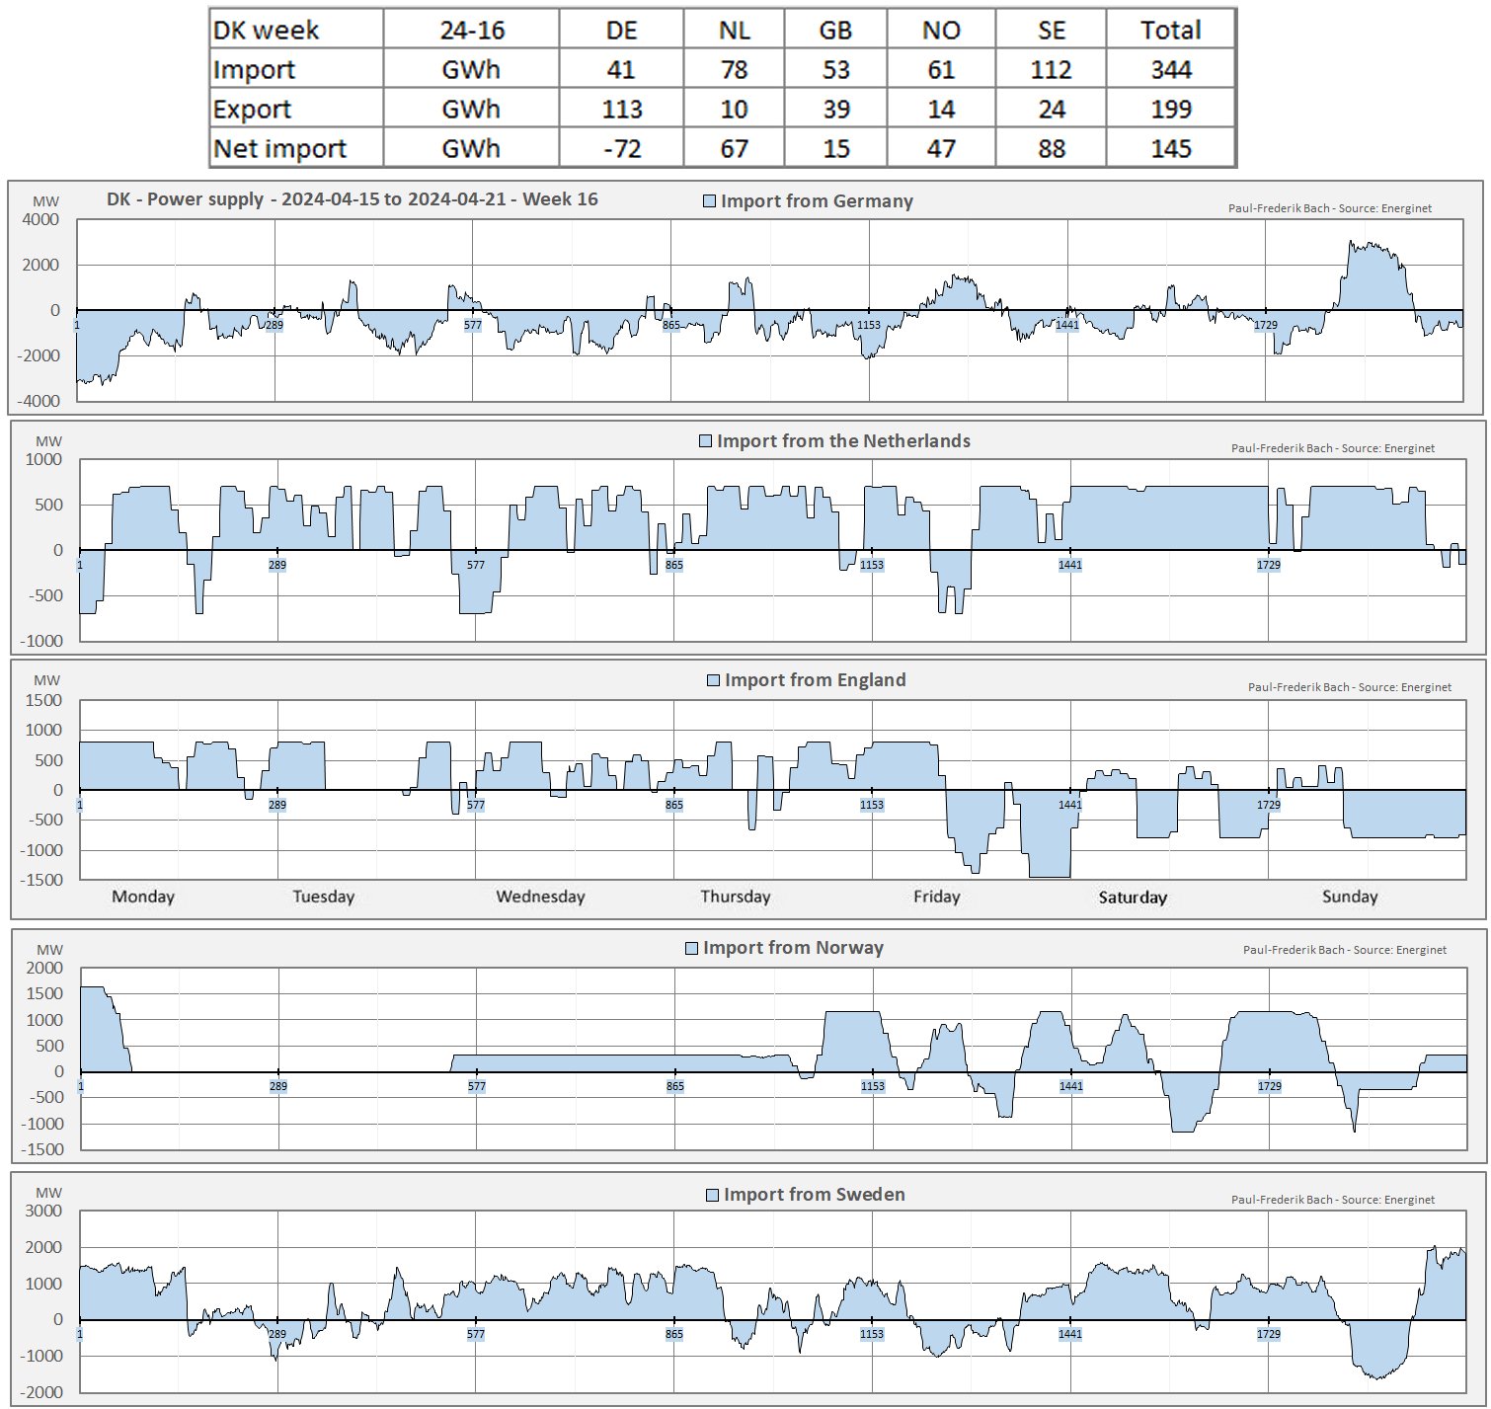This screenshot has height=1409, width=1491.
Task: Select the Import from Norway legend marker
Action: [691, 948]
